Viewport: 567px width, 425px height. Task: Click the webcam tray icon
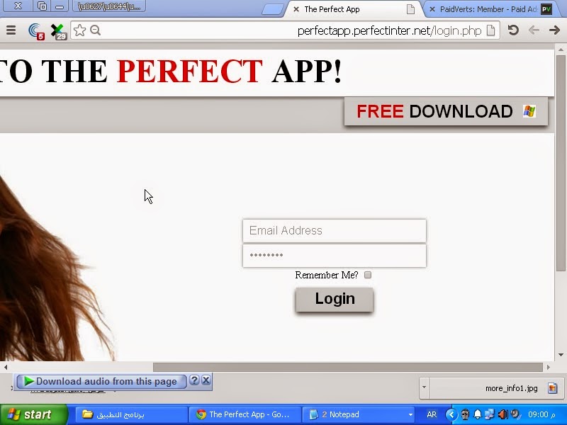click(515, 414)
